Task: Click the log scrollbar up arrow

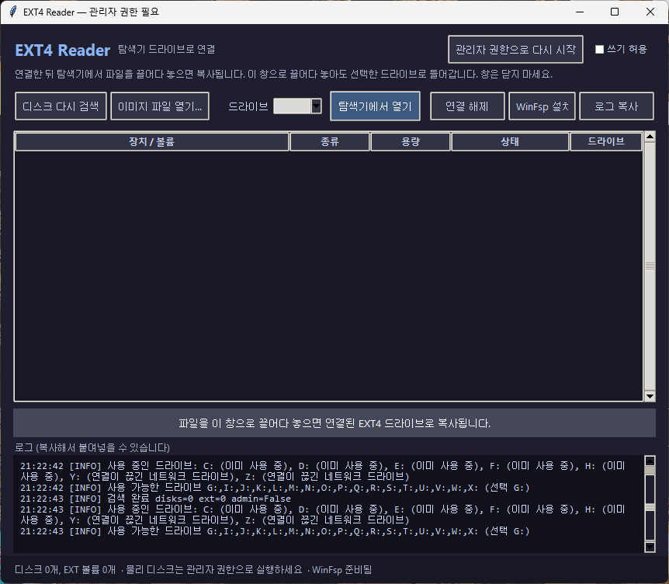Action: point(650,461)
